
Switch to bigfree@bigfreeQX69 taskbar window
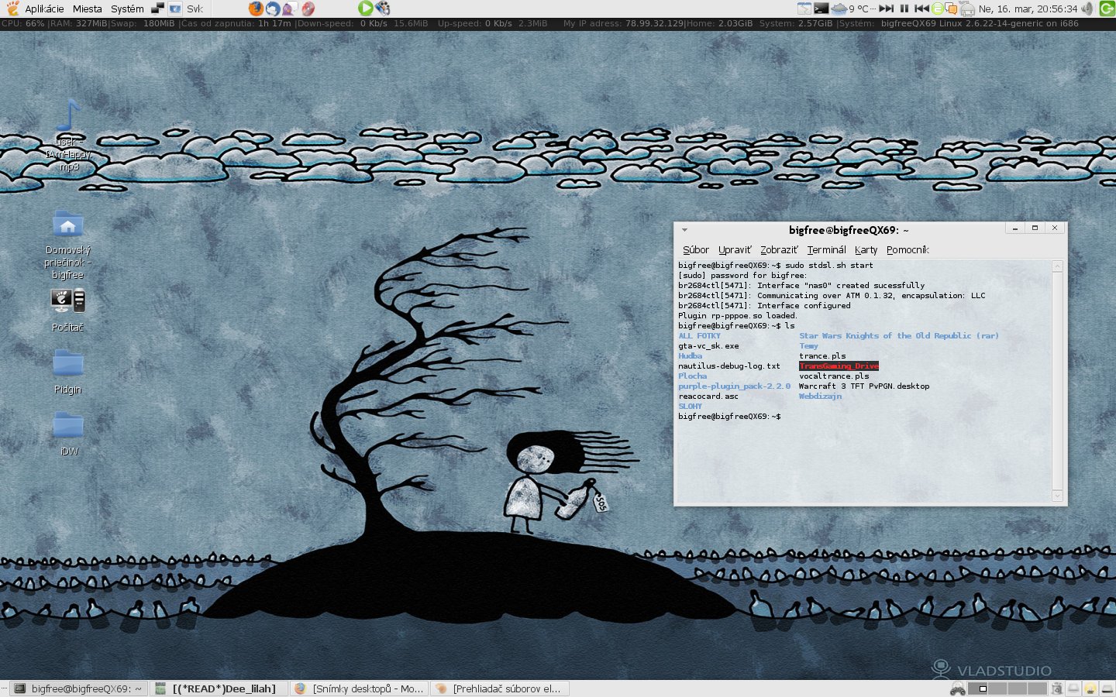click(x=79, y=688)
